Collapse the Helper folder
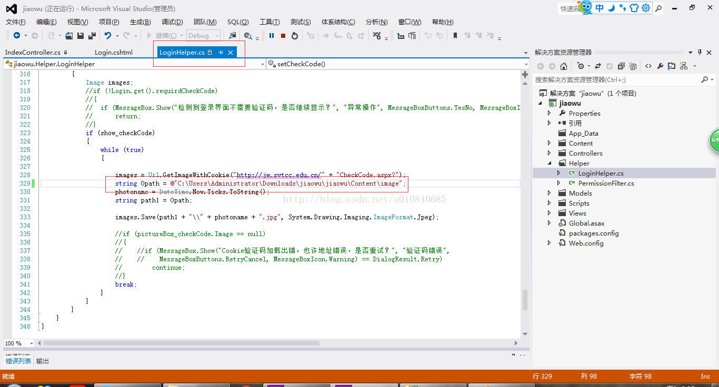The height and width of the screenshot is (387, 719). point(550,163)
